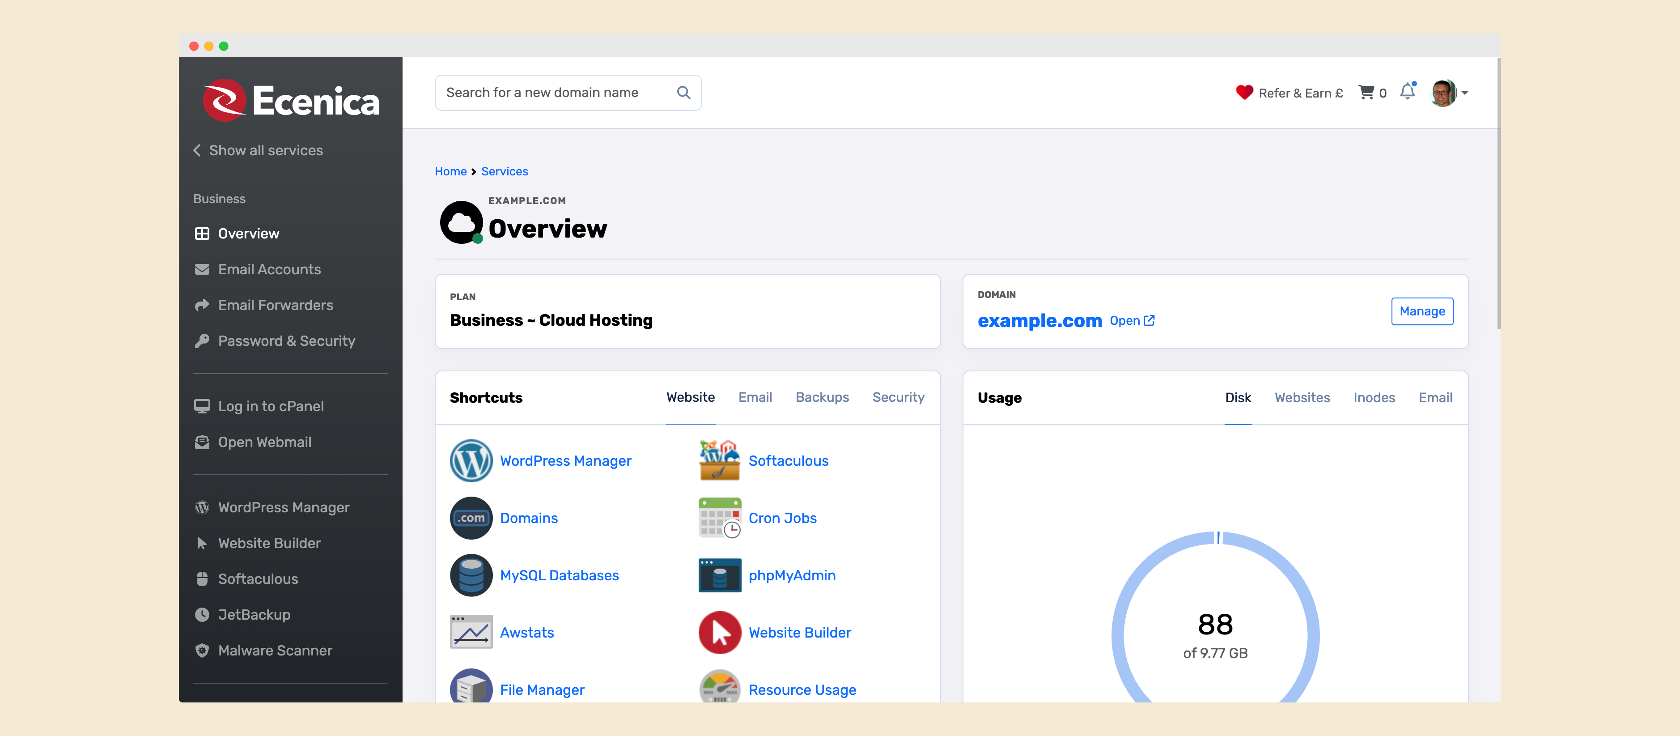Open the Resource Usage gauge icon
Screen dimensions: 1680x736
[719, 686]
